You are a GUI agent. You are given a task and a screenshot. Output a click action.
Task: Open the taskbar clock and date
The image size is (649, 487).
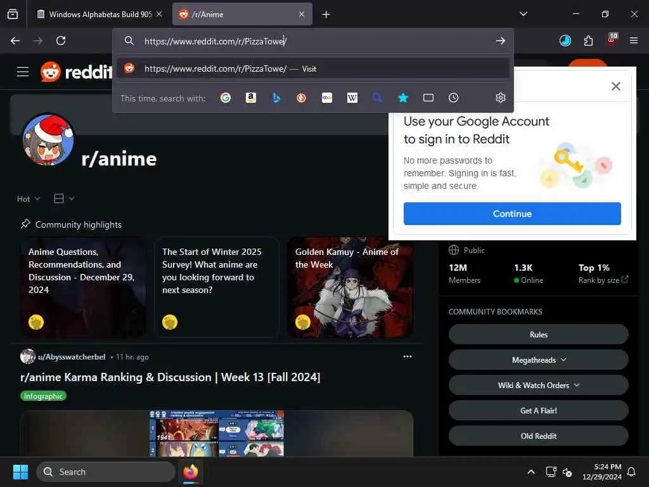[x=602, y=472]
